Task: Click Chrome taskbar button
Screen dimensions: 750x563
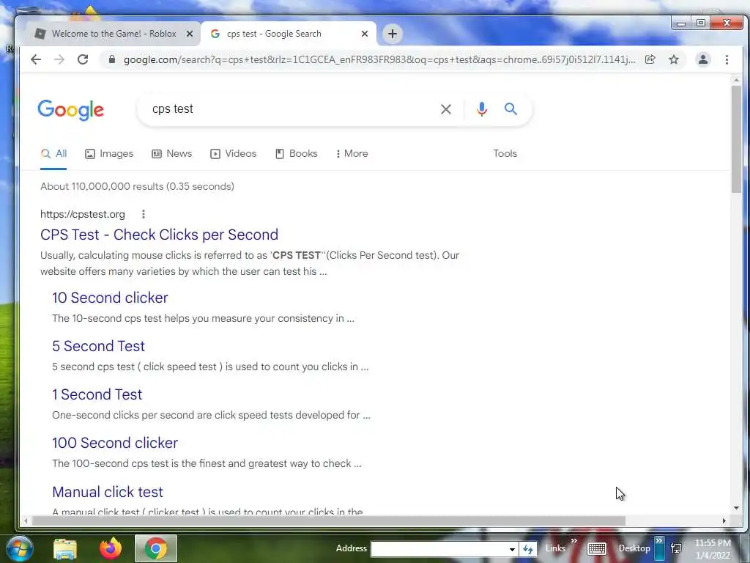Action: point(156,548)
